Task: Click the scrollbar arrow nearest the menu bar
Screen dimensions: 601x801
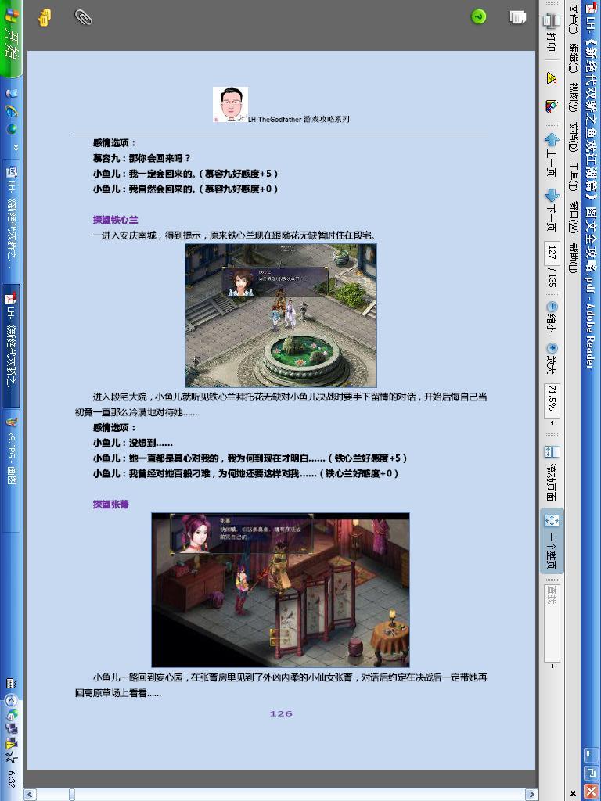Action: 531,795
